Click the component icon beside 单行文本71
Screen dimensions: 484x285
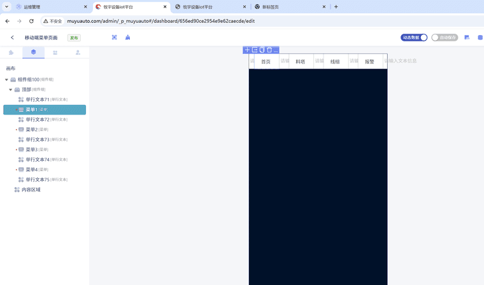21,99
